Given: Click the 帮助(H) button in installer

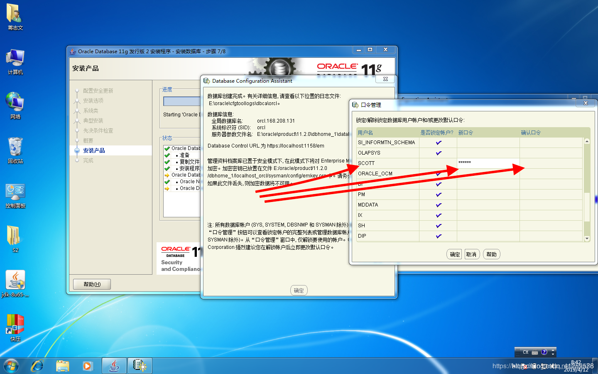Looking at the screenshot, I should 92,284.
